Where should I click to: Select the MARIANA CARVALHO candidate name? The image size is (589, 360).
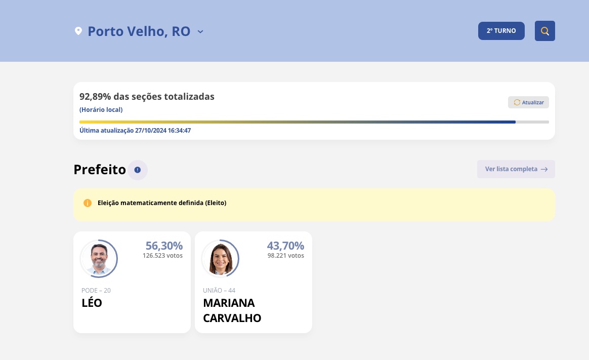(x=232, y=310)
